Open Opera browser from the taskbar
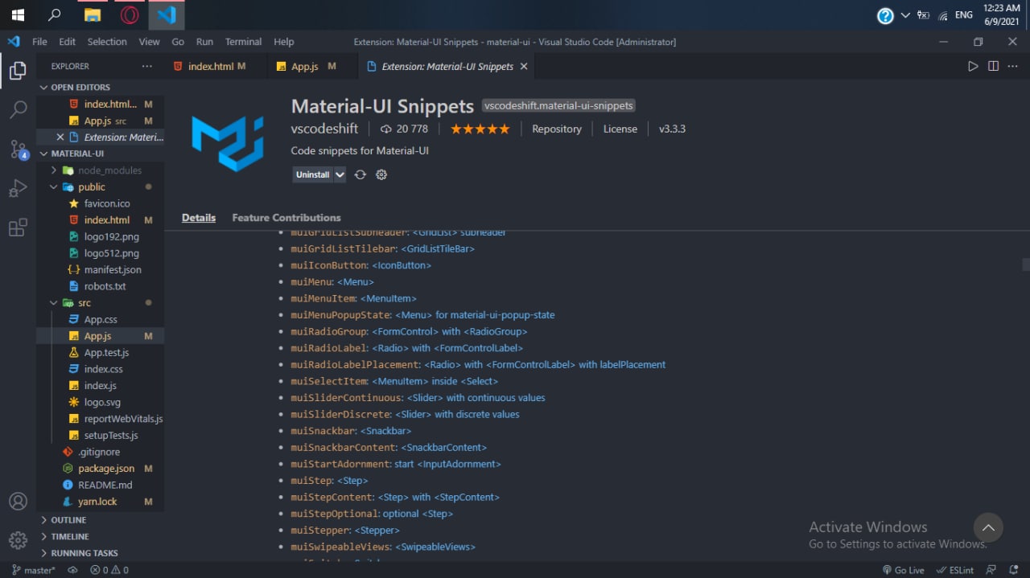Image resolution: width=1030 pixels, height=578 pixels. [x=130, y=14]
